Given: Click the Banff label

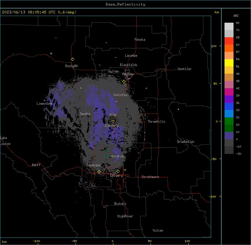Looking at the screenshot, I should click(x=36, y=165).
